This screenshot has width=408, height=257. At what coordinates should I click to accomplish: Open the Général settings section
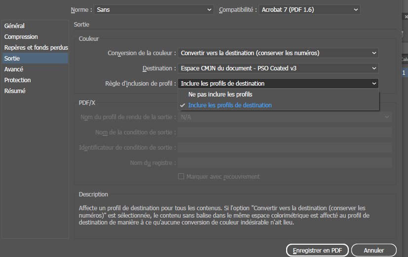click(15, 26)
